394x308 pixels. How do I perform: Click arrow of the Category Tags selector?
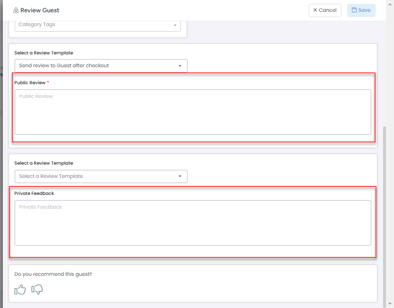click(175, 25)
